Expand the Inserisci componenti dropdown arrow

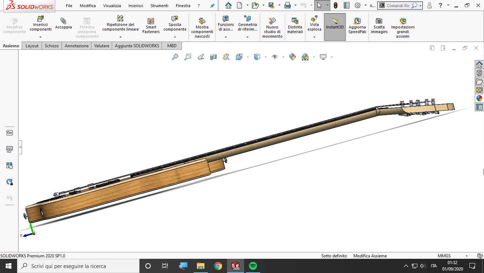click(x=41, y=37)
